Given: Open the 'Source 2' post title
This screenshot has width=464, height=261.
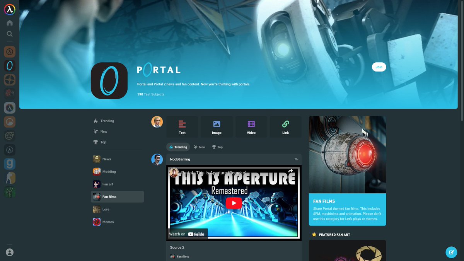Looking at the screenshot, I should (177, 247).
